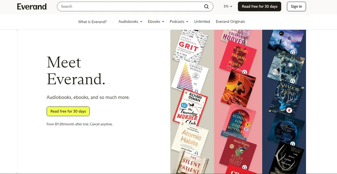This screenshot has height=174, width=337.
Task: Click headphone icon on Court of Thorns and Roses
Action: [245, 72]
